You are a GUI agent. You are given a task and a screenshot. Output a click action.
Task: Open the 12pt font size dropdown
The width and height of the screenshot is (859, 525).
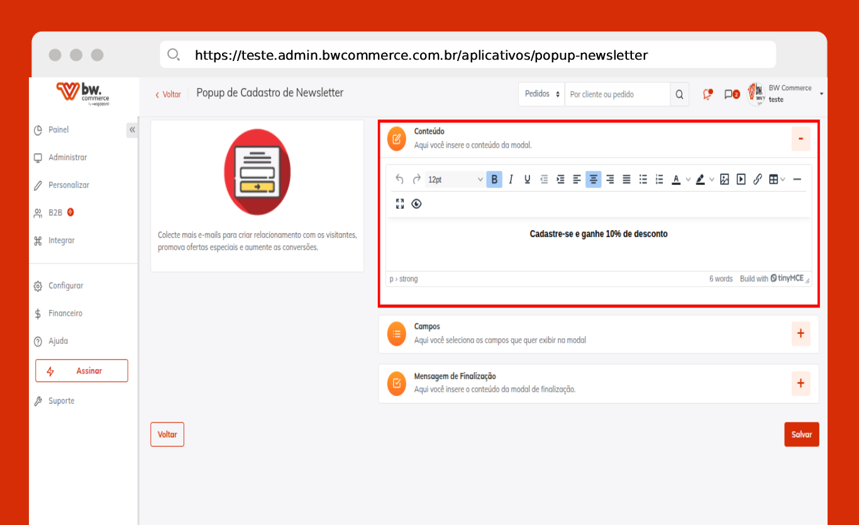click(x=455, y=180)
